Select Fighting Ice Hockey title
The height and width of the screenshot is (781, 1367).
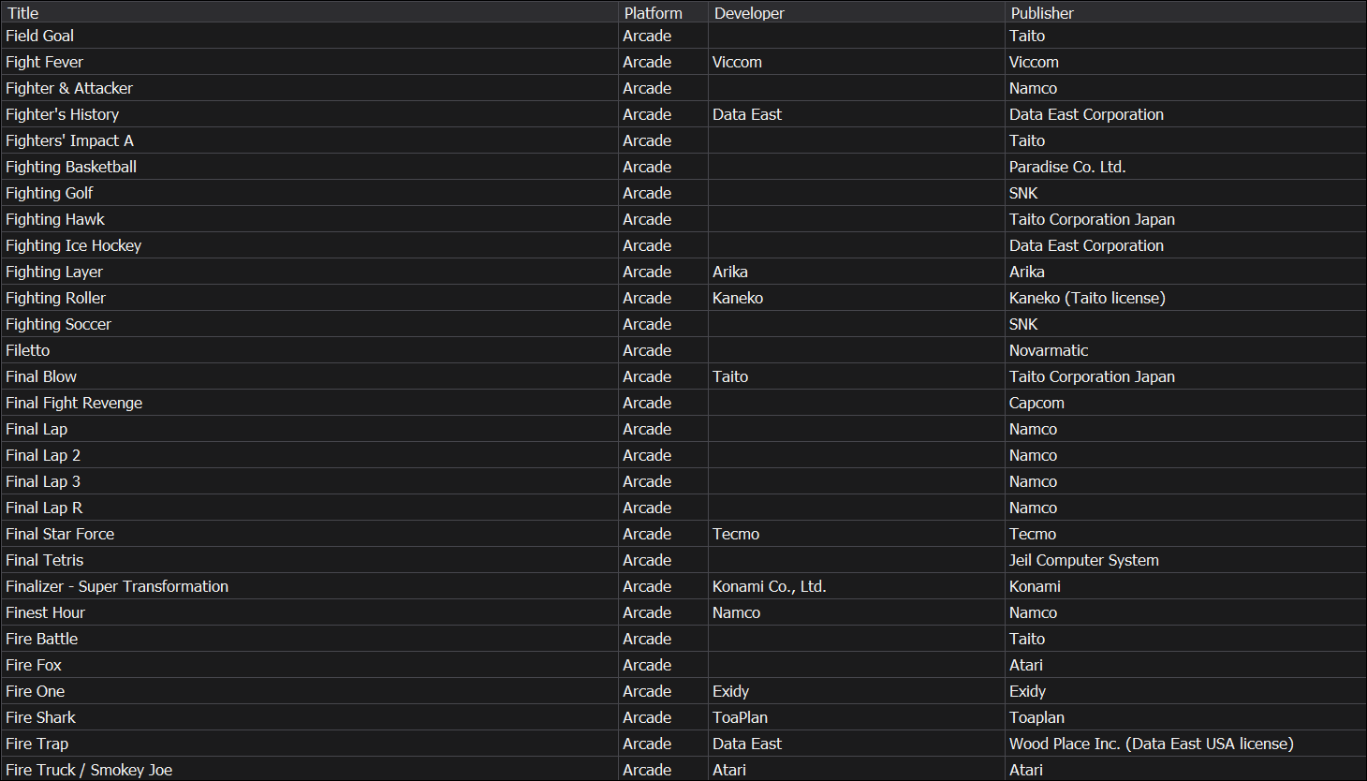click(x=73, y=245)
